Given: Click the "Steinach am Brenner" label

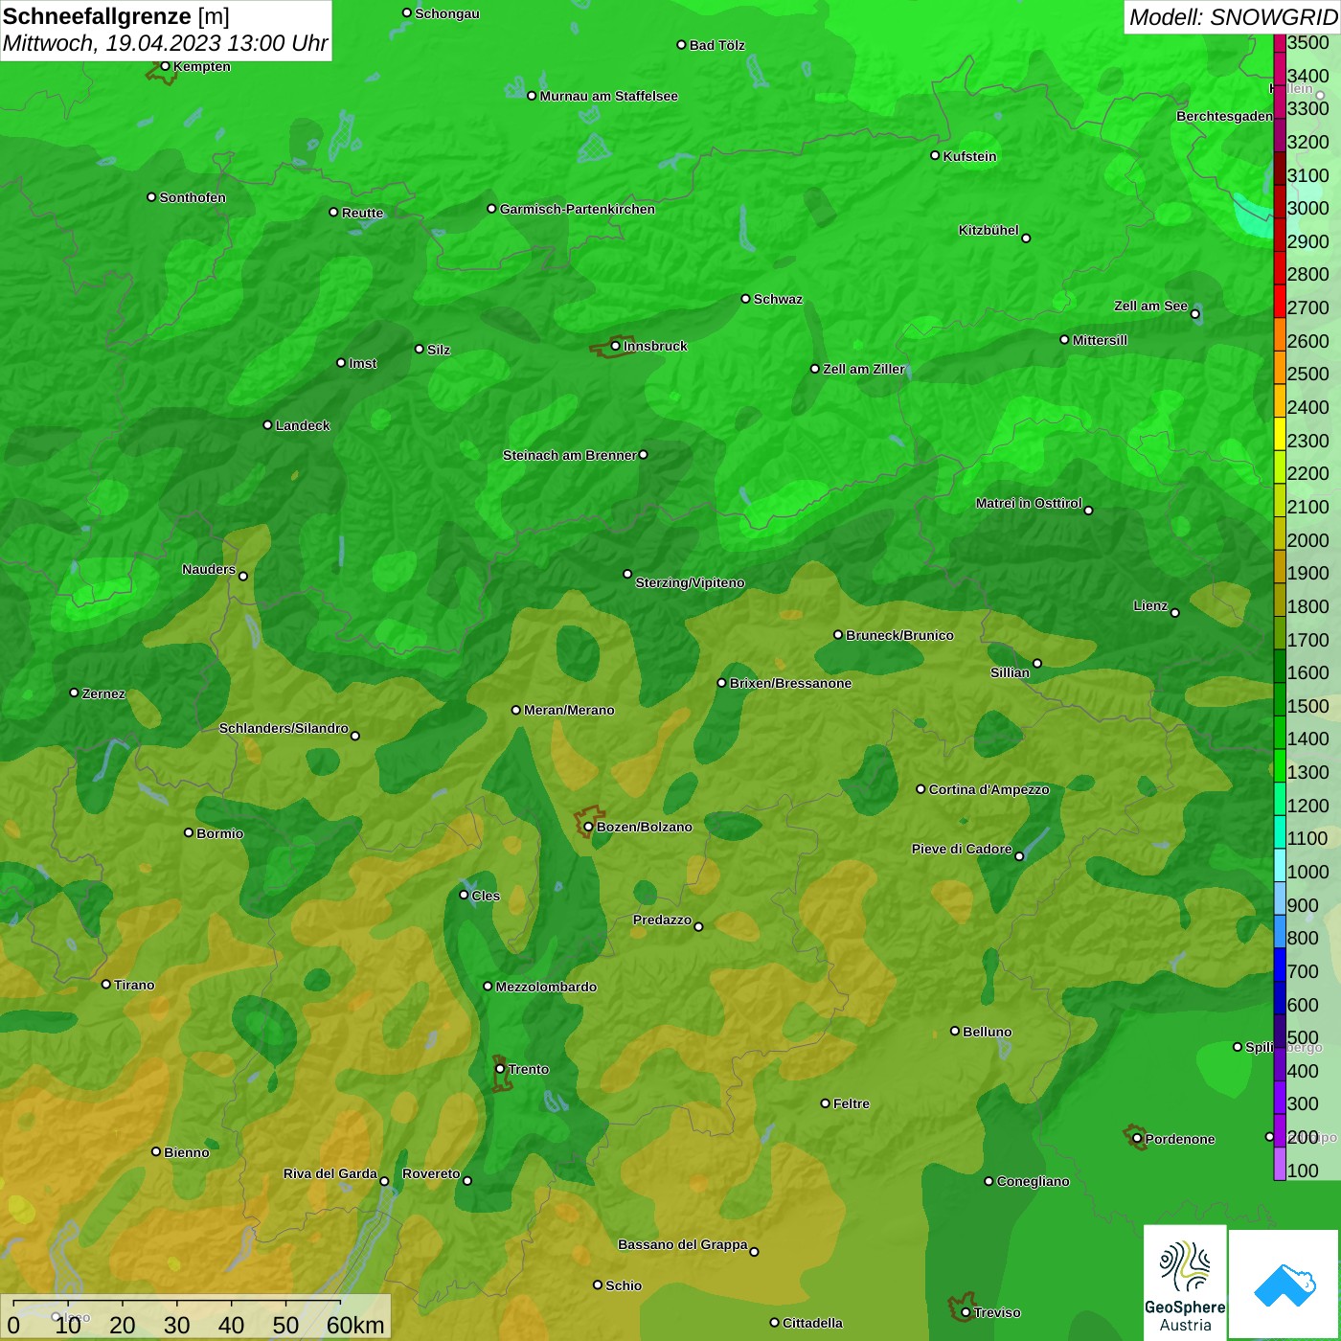Looking at the screenshot, I should (x=570, y=455).
